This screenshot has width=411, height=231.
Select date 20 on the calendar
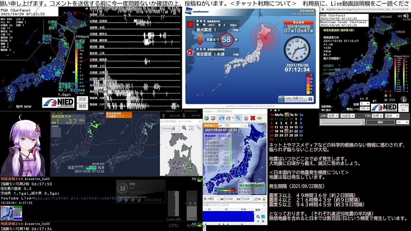point(286,131)
